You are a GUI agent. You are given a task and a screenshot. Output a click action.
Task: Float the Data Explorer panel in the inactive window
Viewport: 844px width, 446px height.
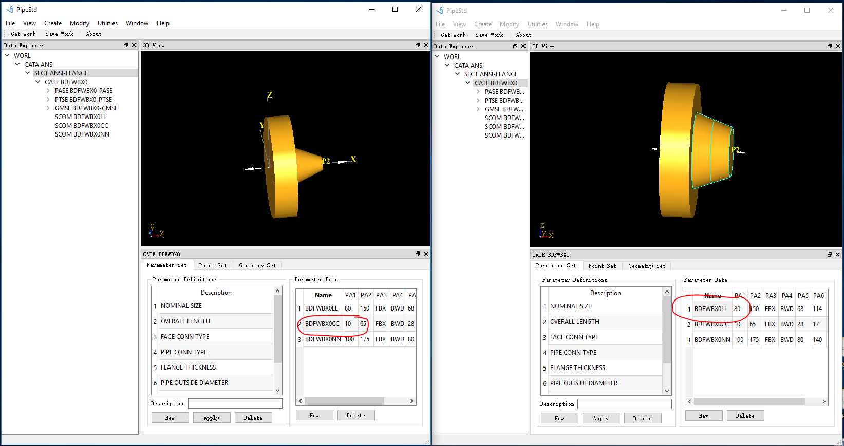coord(515,46)
